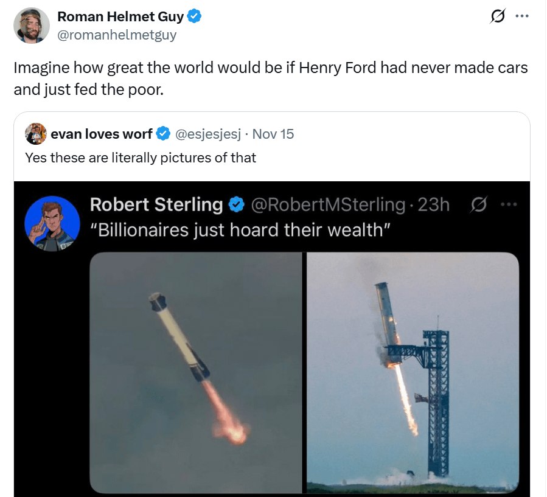Open the three-dot menu on Roman's tweet
The image size is (547, 497).
pos(521,16)
